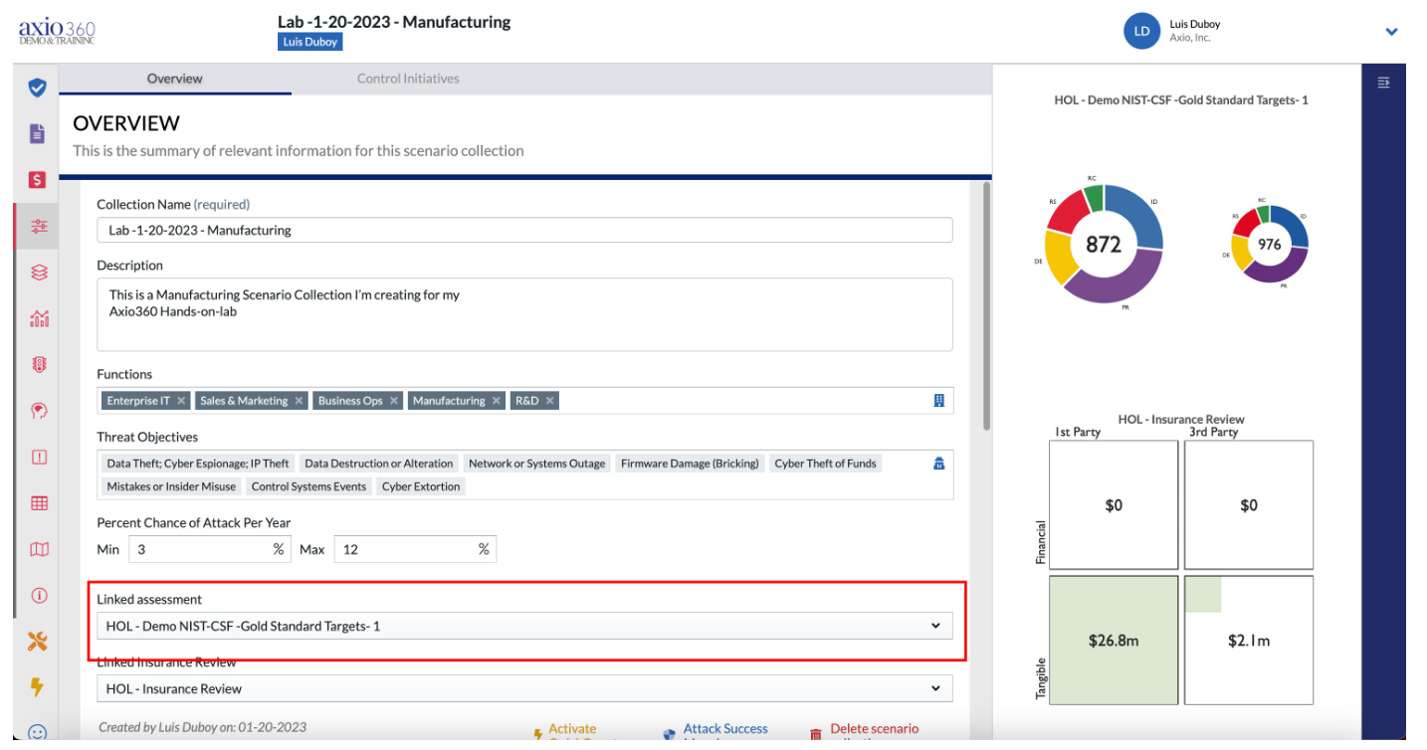Open the shield checkmark sidebar icon
Image resolution: width=1427 pixels, height=750 pixels.
[x=38, y=88]
